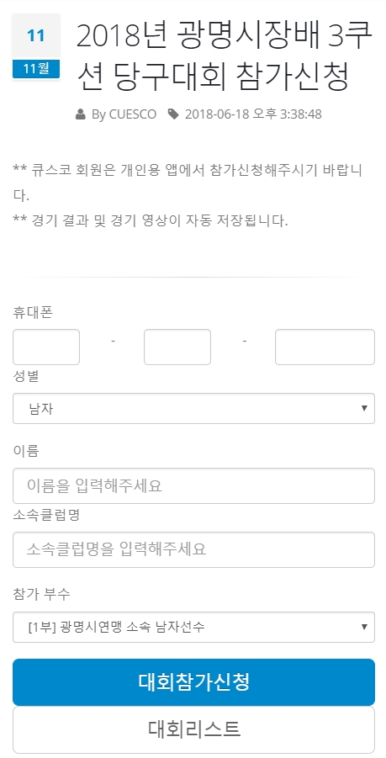Image resolution: width=386 pixels, height=758 pixels.
Task: Click the date badge showing 11
Action: tap(36, 36)
